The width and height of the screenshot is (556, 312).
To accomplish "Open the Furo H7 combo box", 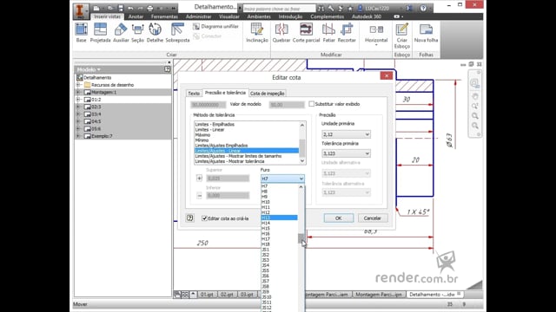I will 282,179.
